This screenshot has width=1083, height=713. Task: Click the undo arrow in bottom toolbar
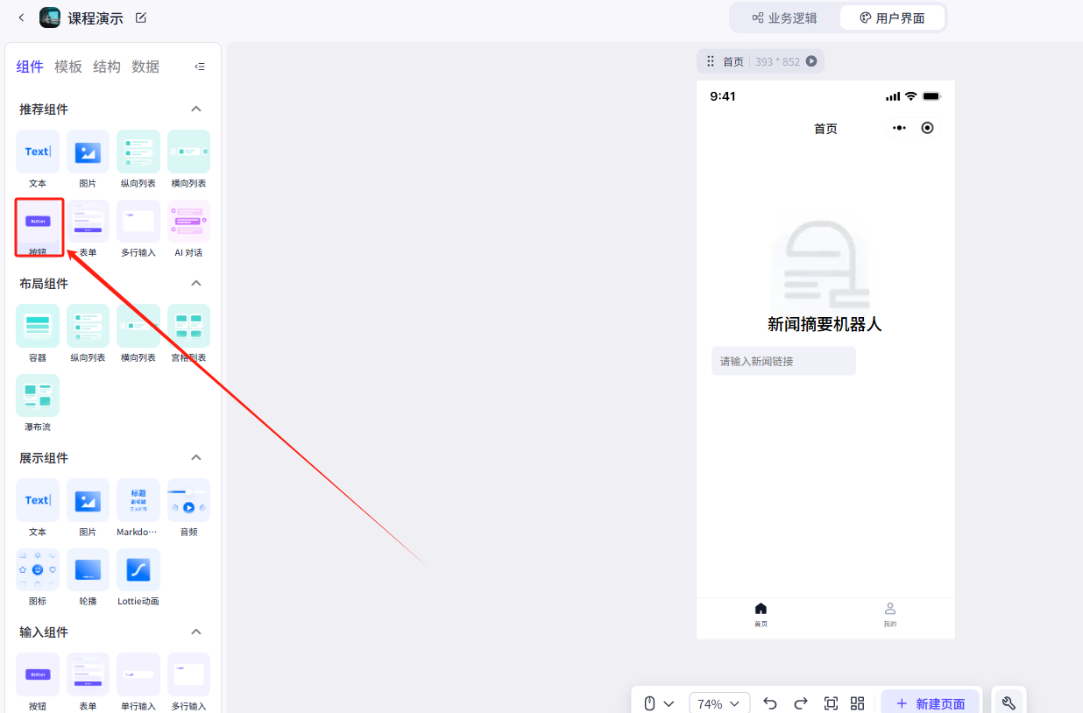pos(770,703)
